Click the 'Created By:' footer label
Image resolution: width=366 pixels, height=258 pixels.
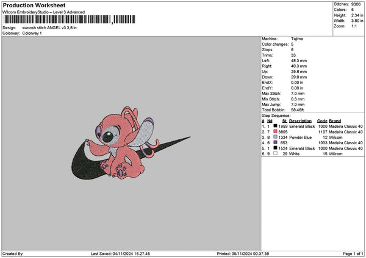click(x=13, y=254)
